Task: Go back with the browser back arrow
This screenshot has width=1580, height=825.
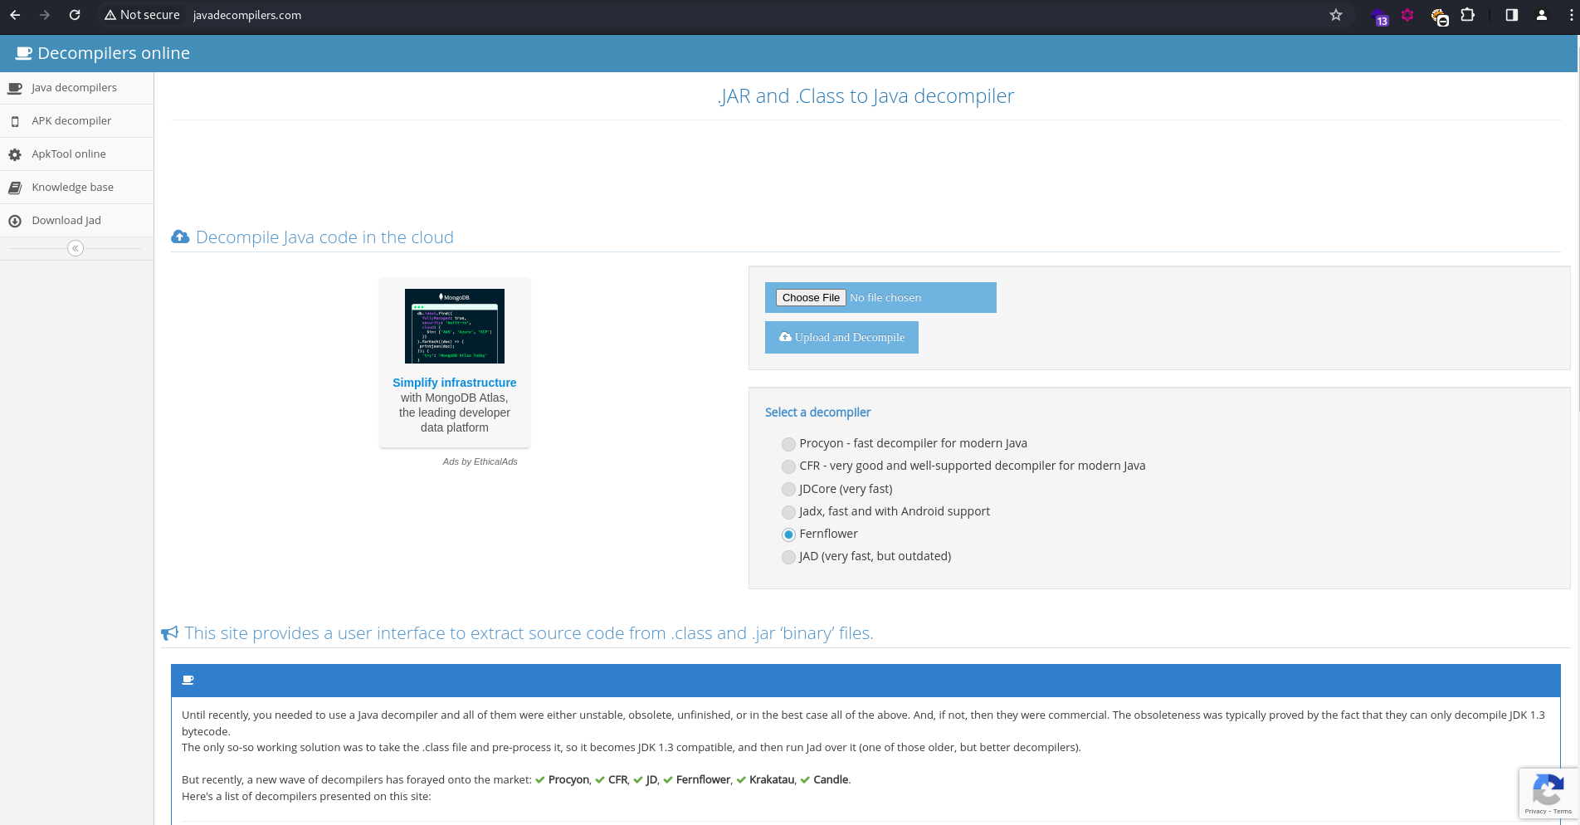Action: 15,15
